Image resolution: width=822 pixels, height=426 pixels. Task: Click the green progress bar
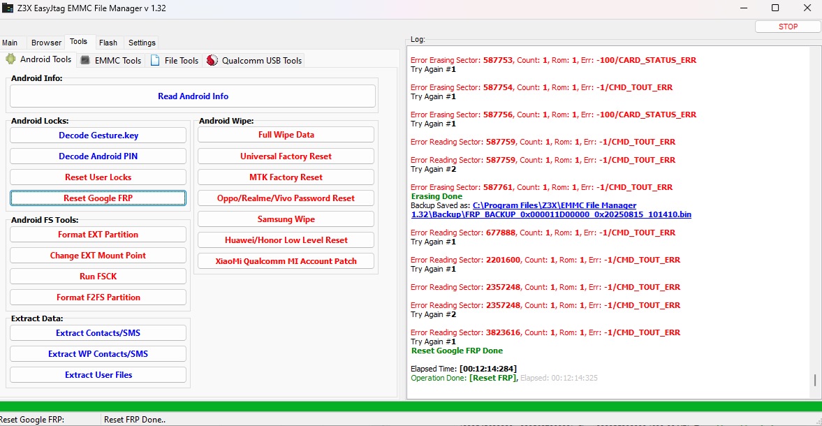tap(411, 406)
